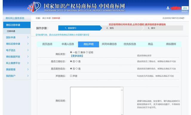Click 网上申请 breadcrumb text
The image size is (191, 115).
(47, 18)
